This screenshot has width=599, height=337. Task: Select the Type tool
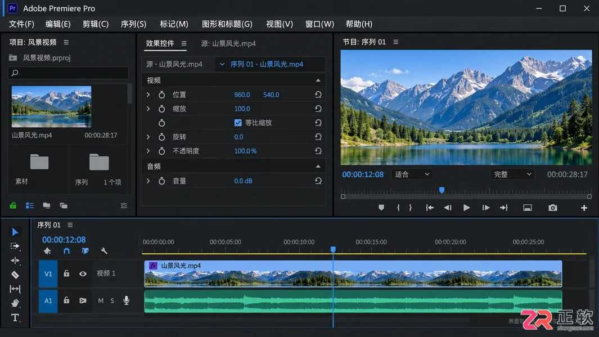click(15, 317)
